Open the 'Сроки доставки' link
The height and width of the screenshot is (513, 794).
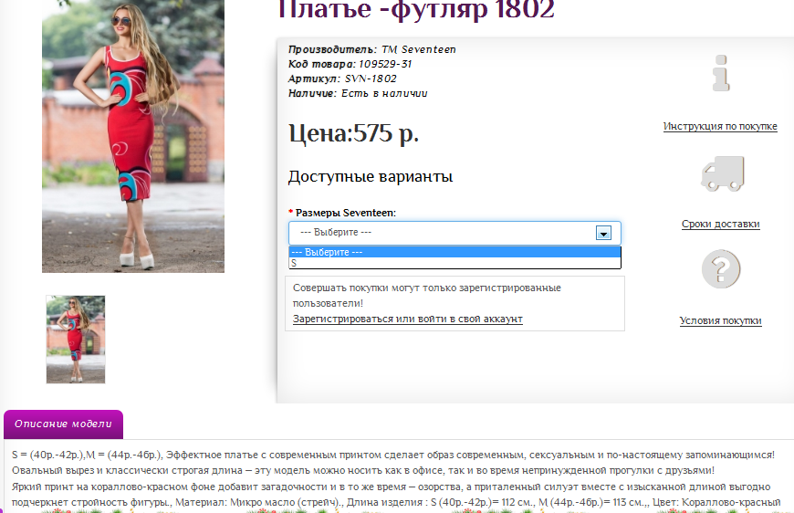(x=720, y=224)
